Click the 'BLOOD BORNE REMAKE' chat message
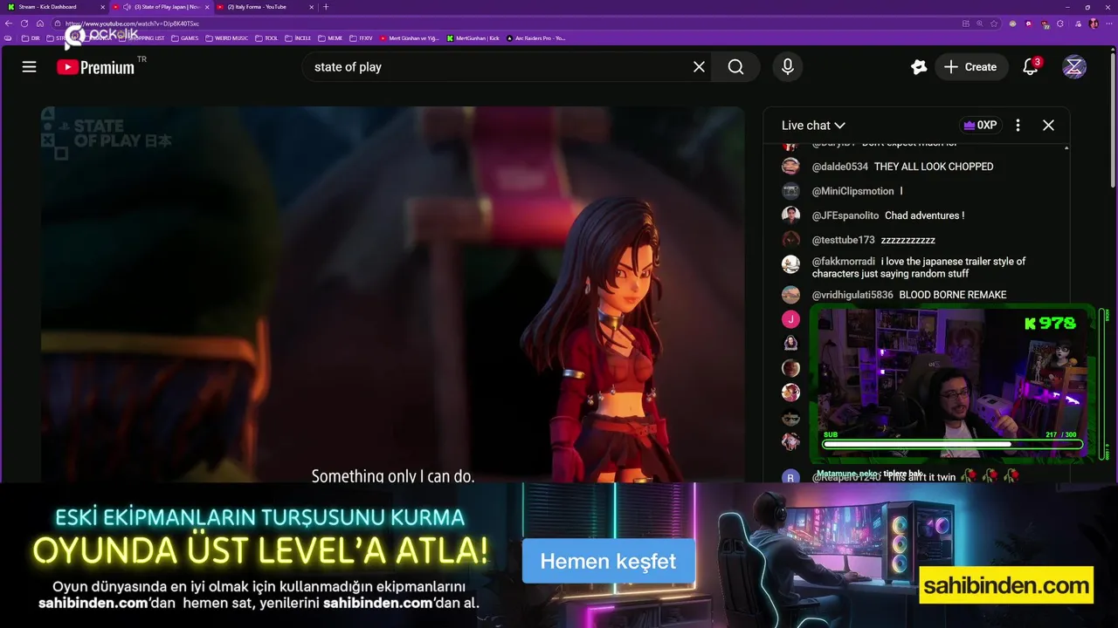Screen dimensions: 1118x628 [x=953, y=295]
